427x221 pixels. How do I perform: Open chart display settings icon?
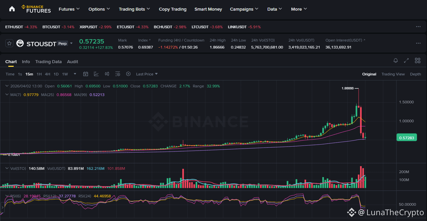pos(118,74)
